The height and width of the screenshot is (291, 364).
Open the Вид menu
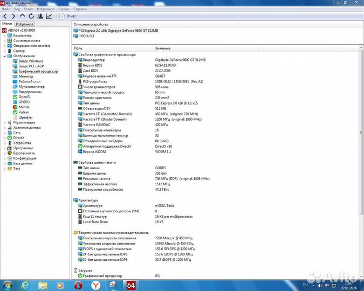(x=17, y=9)
